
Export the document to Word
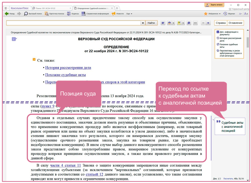(x=163, y=23)
